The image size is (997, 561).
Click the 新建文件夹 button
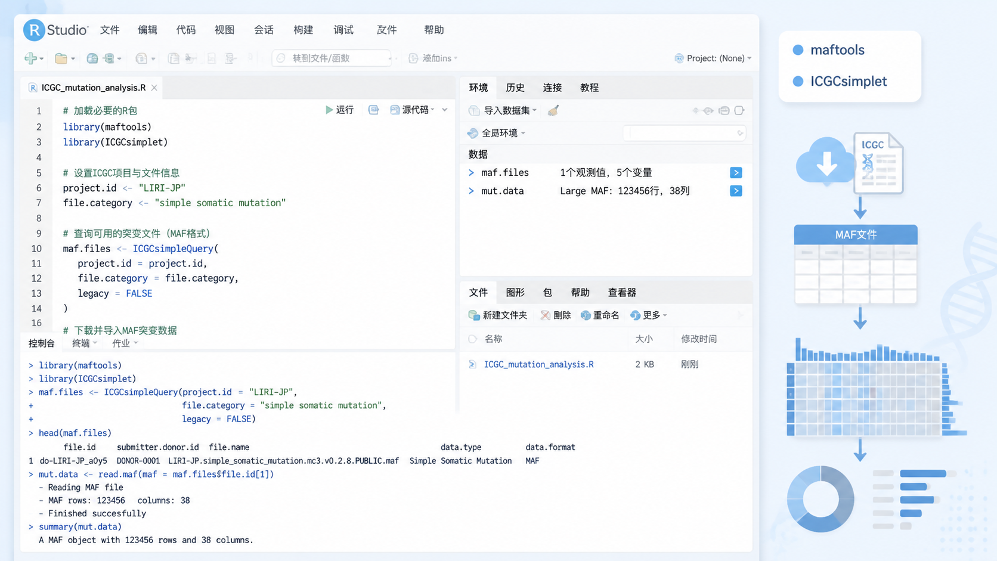click(x=498, y=315)
